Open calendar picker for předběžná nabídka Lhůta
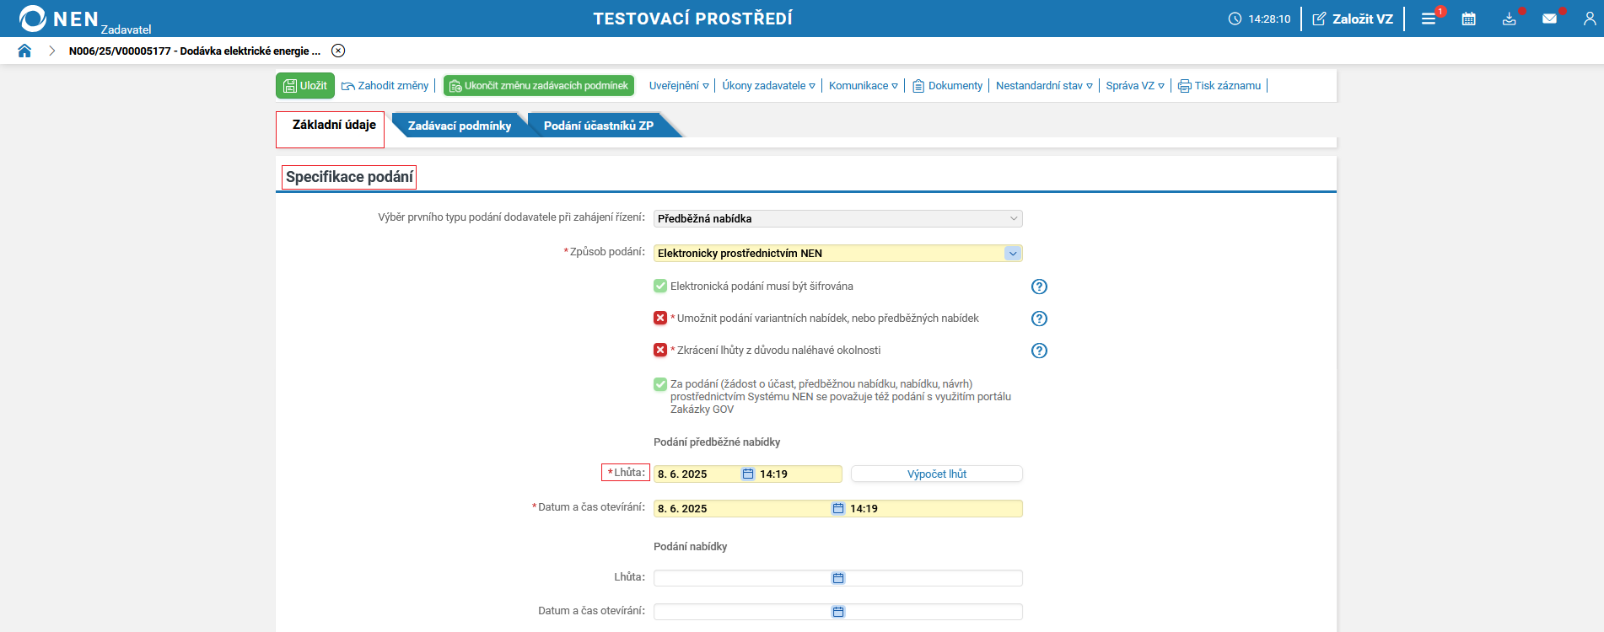The width and height of the screenshot is (1604, 632). 748,474
